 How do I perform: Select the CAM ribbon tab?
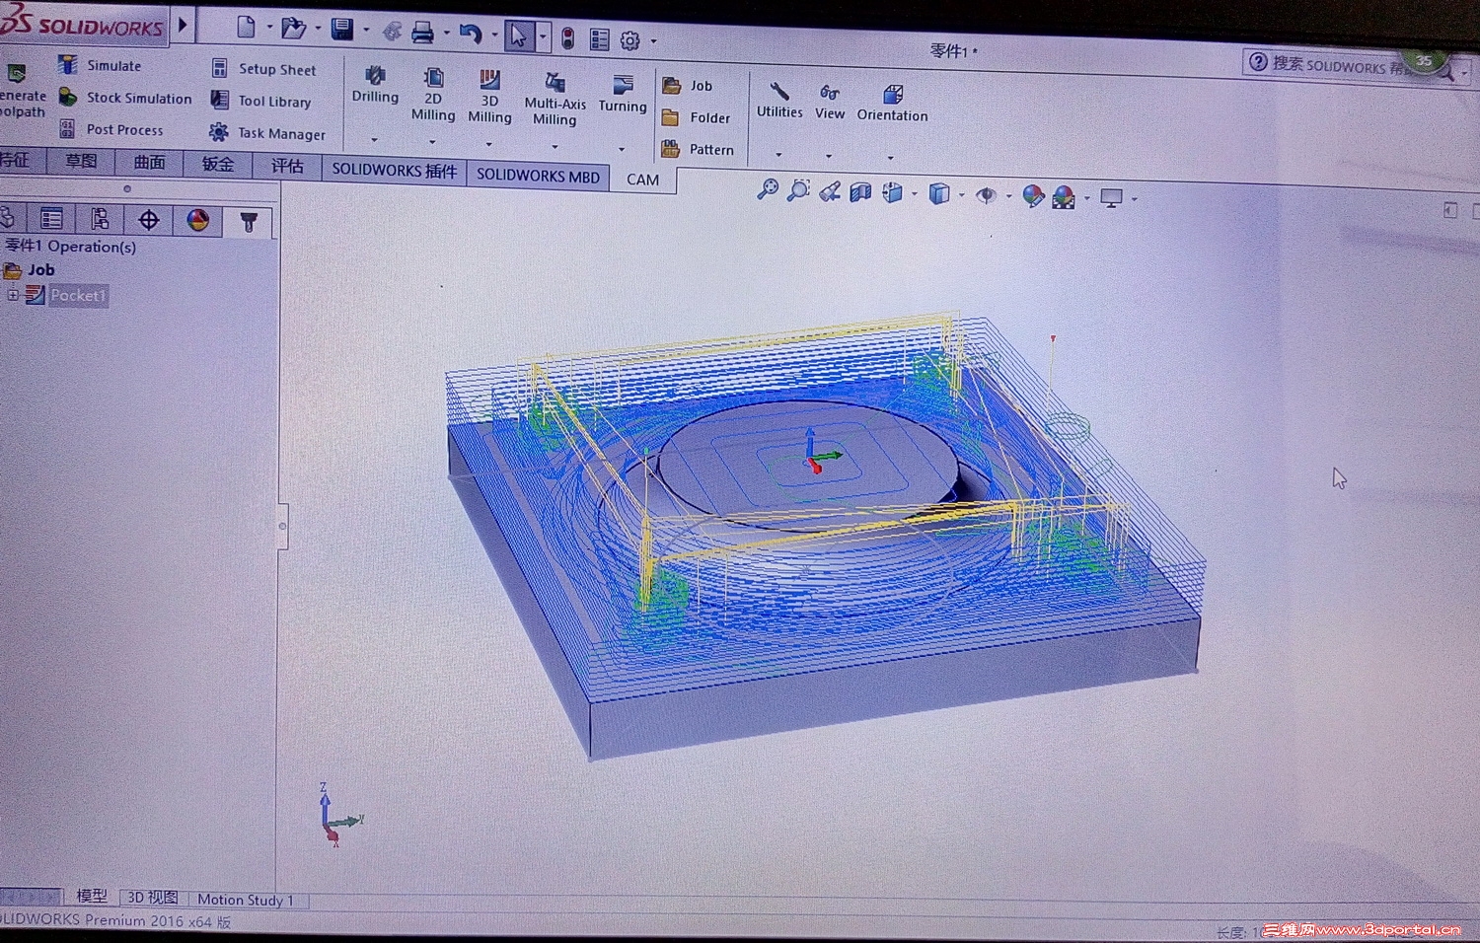(642, 180)
